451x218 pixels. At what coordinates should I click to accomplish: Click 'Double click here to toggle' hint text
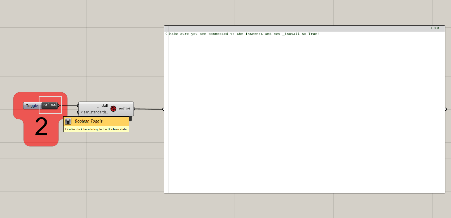pos(96,129)
